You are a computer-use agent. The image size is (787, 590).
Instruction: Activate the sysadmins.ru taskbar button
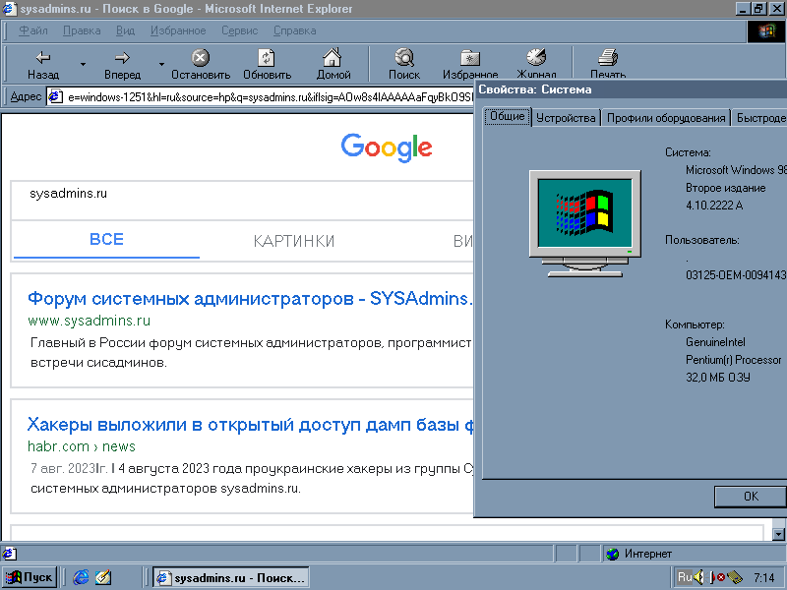(x=231, y=577)
